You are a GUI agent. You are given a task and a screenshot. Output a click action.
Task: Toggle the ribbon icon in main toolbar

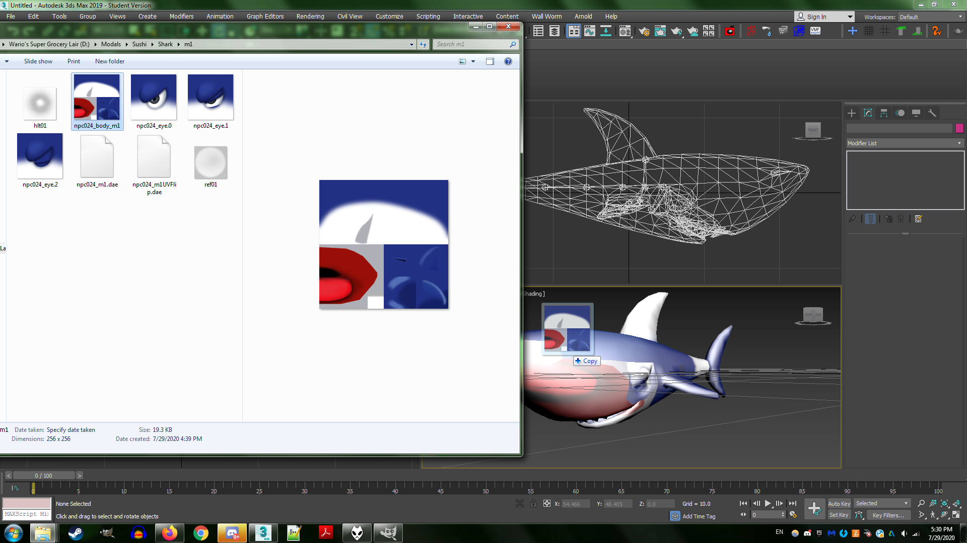tap(574, 31)
